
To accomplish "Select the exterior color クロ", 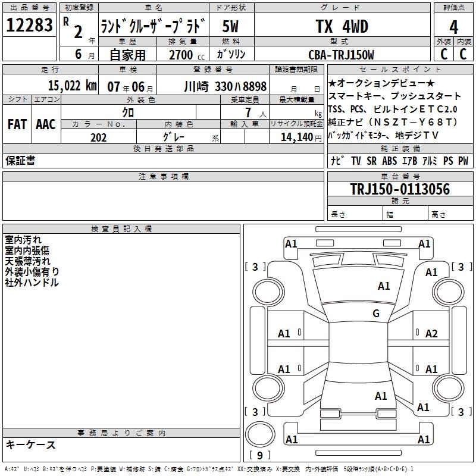I will (128, 112).
